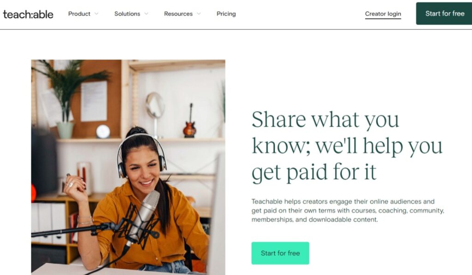Click the white binders in the photo

49,222
